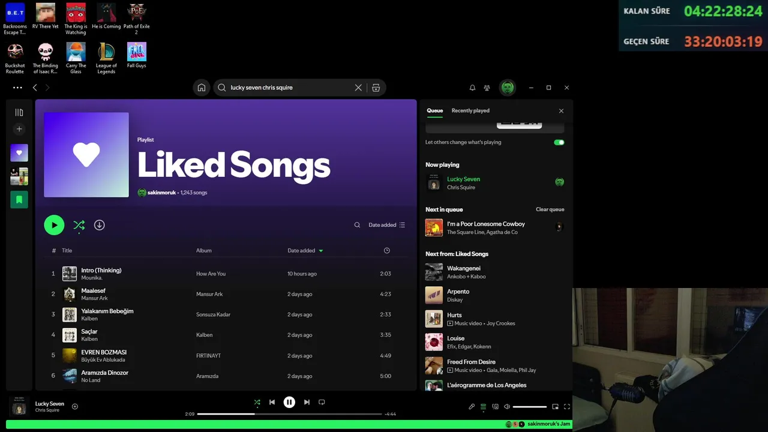The height and width of the screenshot is (432, 768).
Task: Open Friend Activity icon
Action: 487,88
